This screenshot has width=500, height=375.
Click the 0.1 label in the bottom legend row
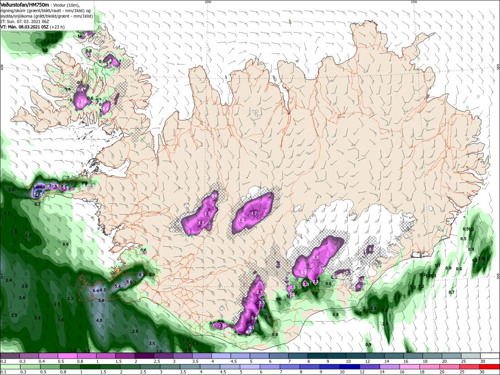3,372
